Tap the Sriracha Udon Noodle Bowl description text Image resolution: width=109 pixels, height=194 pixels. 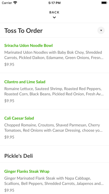pos(54,55)
